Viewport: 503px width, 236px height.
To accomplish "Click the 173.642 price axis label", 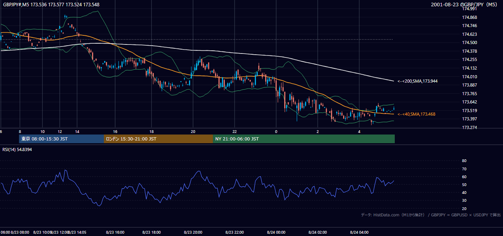I will pyautogui.click(x=469, y=102).
